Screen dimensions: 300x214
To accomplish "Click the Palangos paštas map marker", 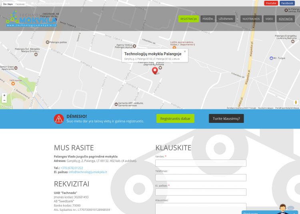I will 48,42.
